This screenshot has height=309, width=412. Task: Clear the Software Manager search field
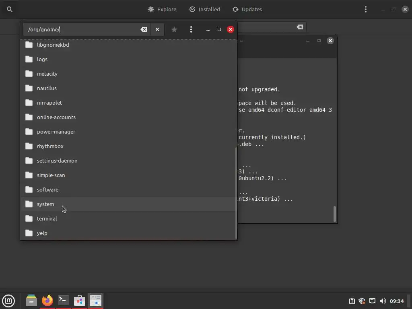pyautogui.click(x=300, y=27)
